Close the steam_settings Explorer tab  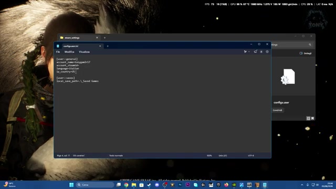click(x=97, y=38)
